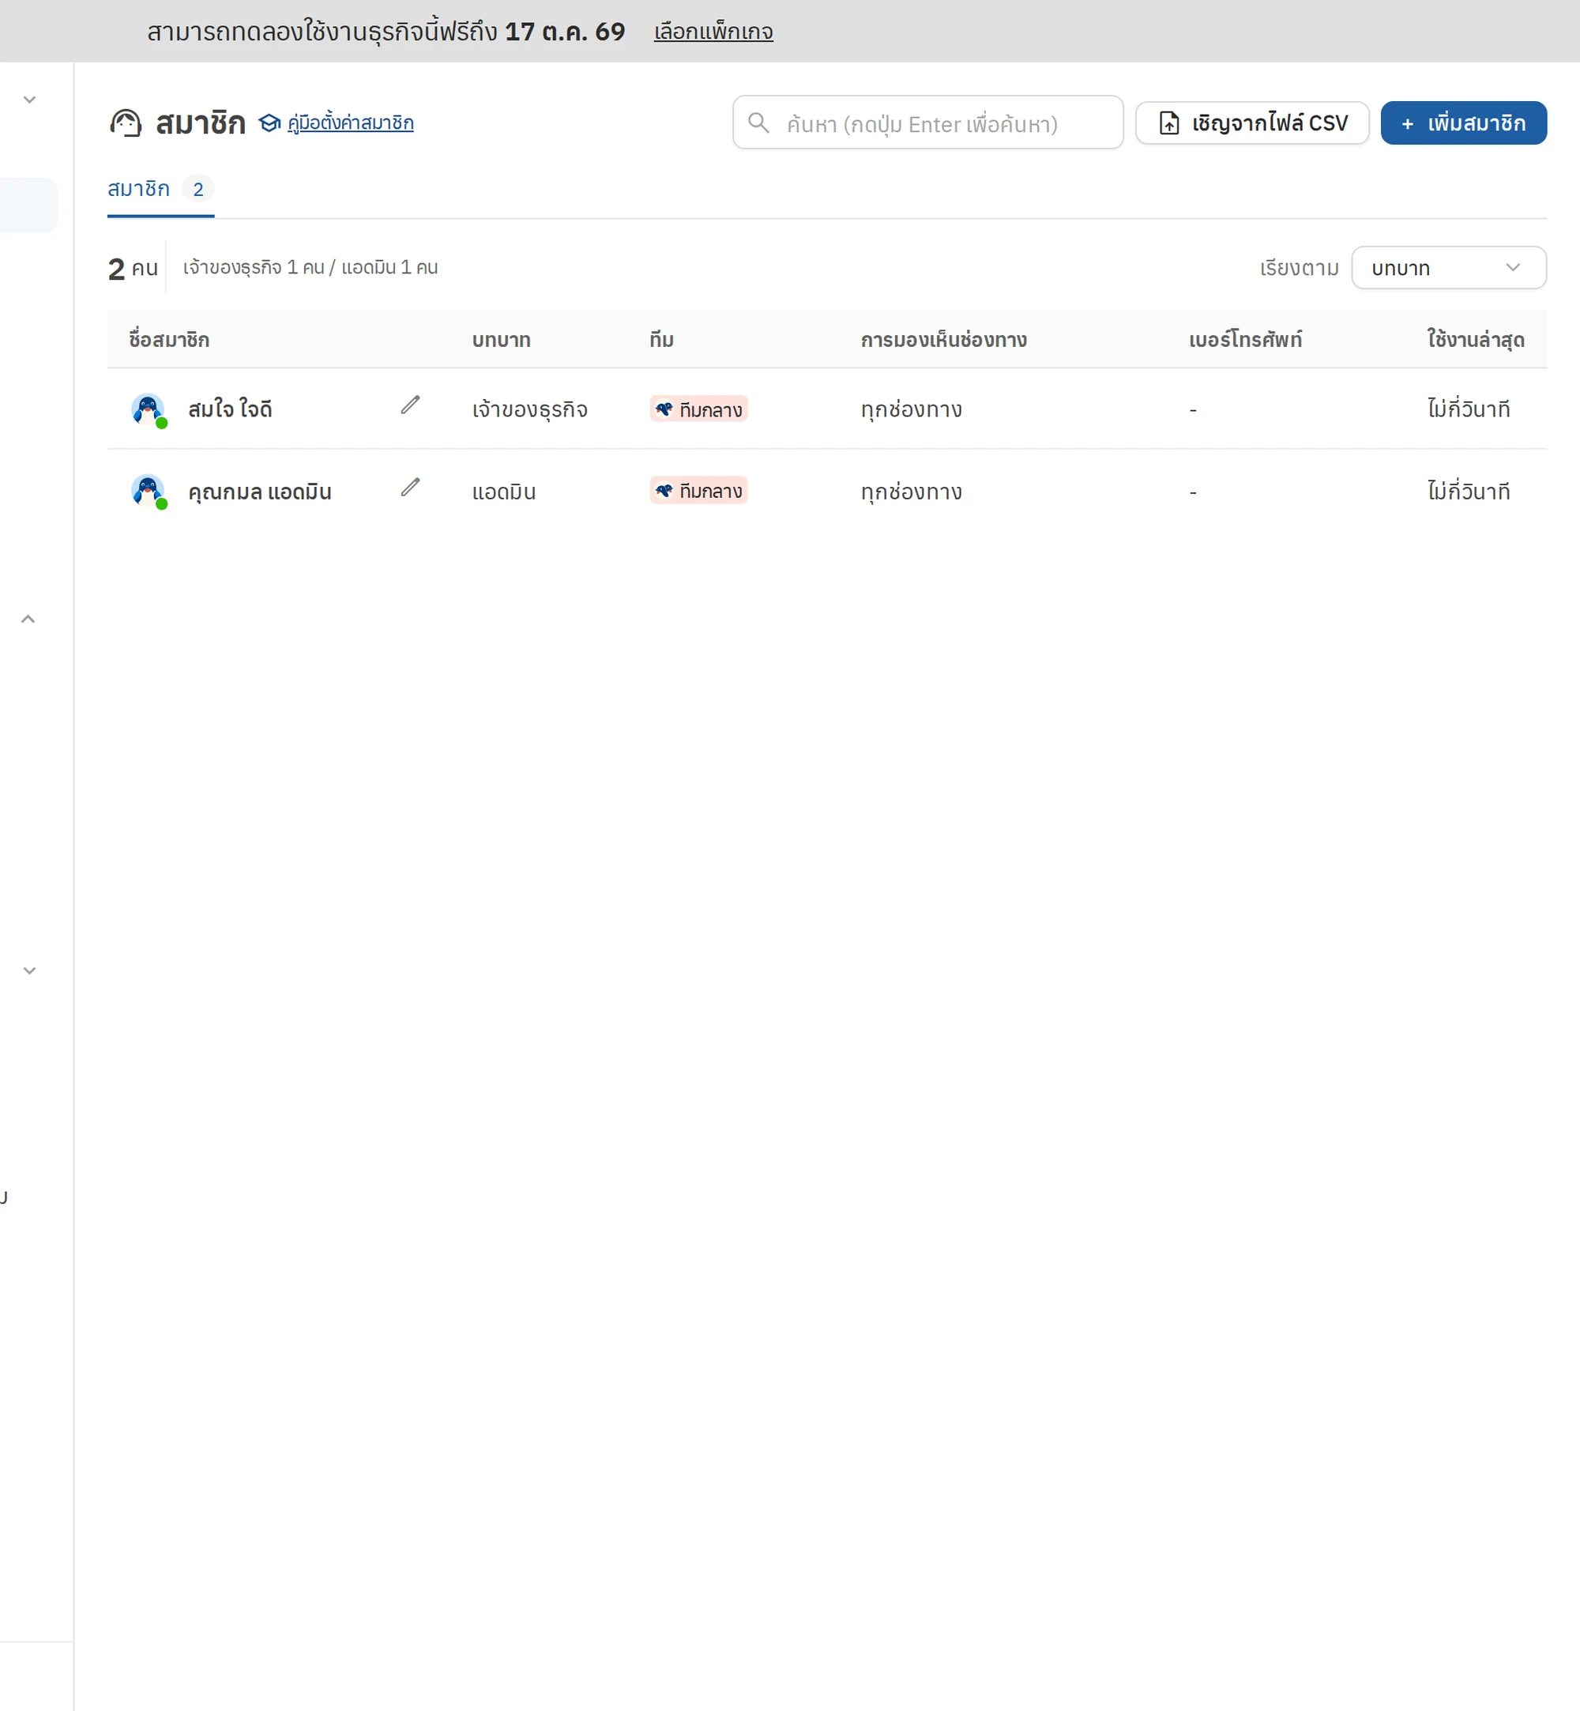Click the headset icon beside สมาชิก title

tap(125, 123)
